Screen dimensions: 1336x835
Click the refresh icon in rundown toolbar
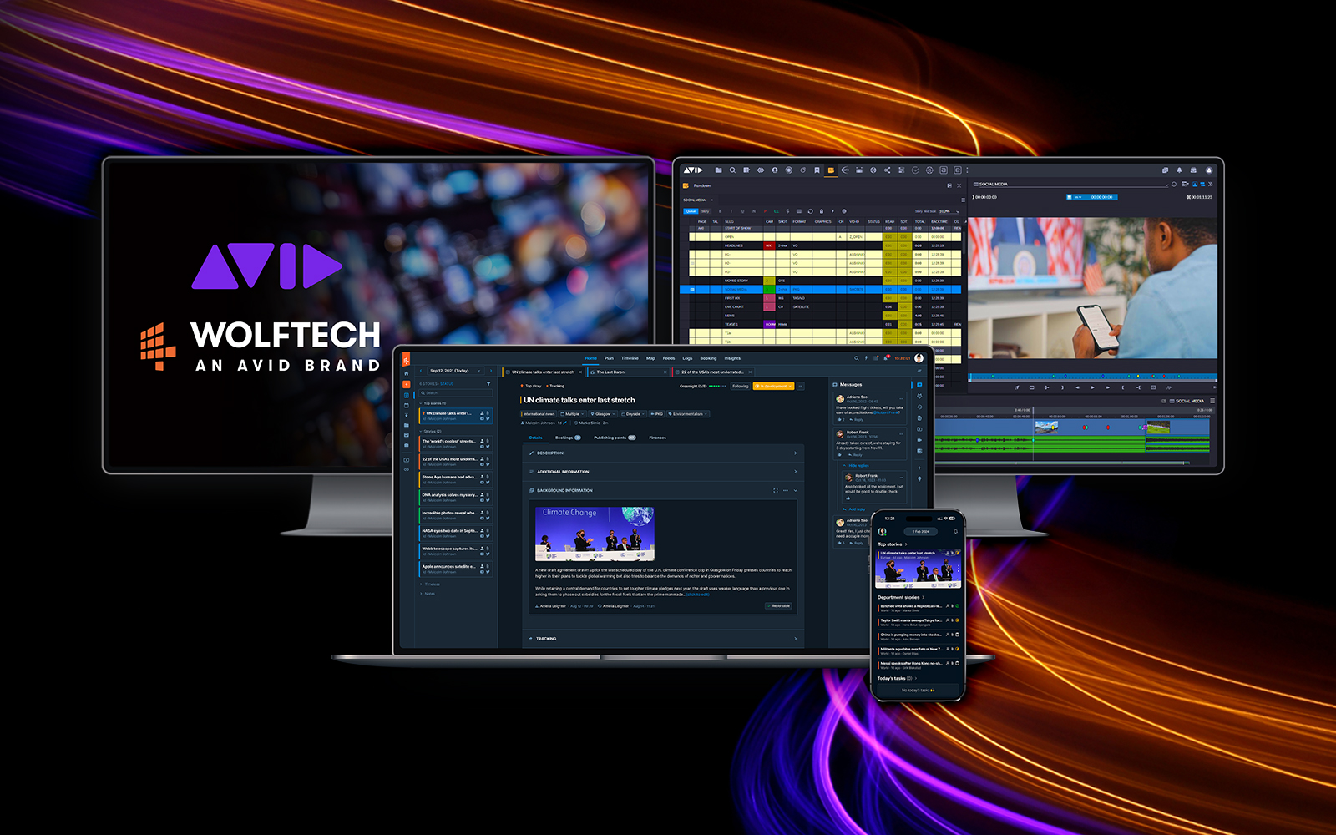810,211
